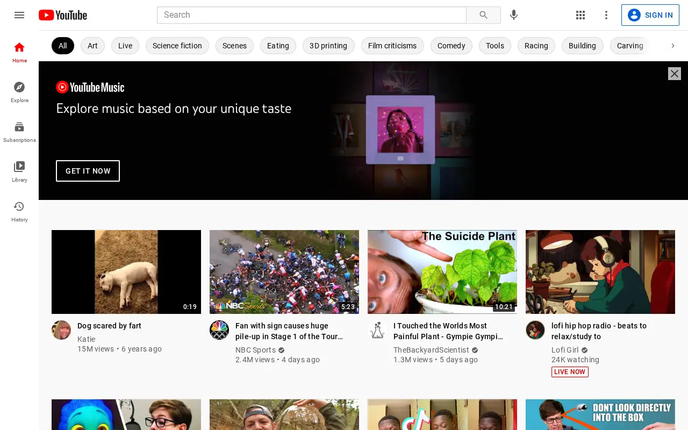
Task: Click the LIVE NOW badge
Action: tap(570, 372)
